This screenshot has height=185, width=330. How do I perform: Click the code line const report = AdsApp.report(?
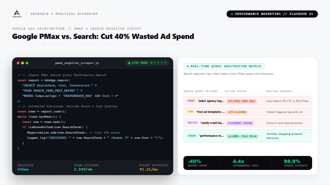[x=44, y=80]
